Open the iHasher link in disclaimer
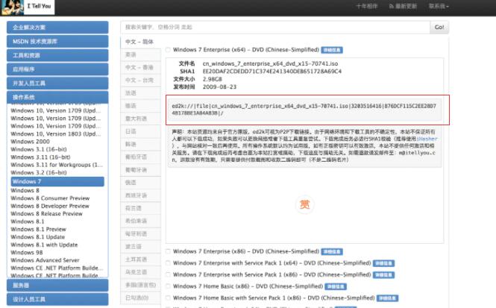 pyautogui.click(x=434, y=138)
